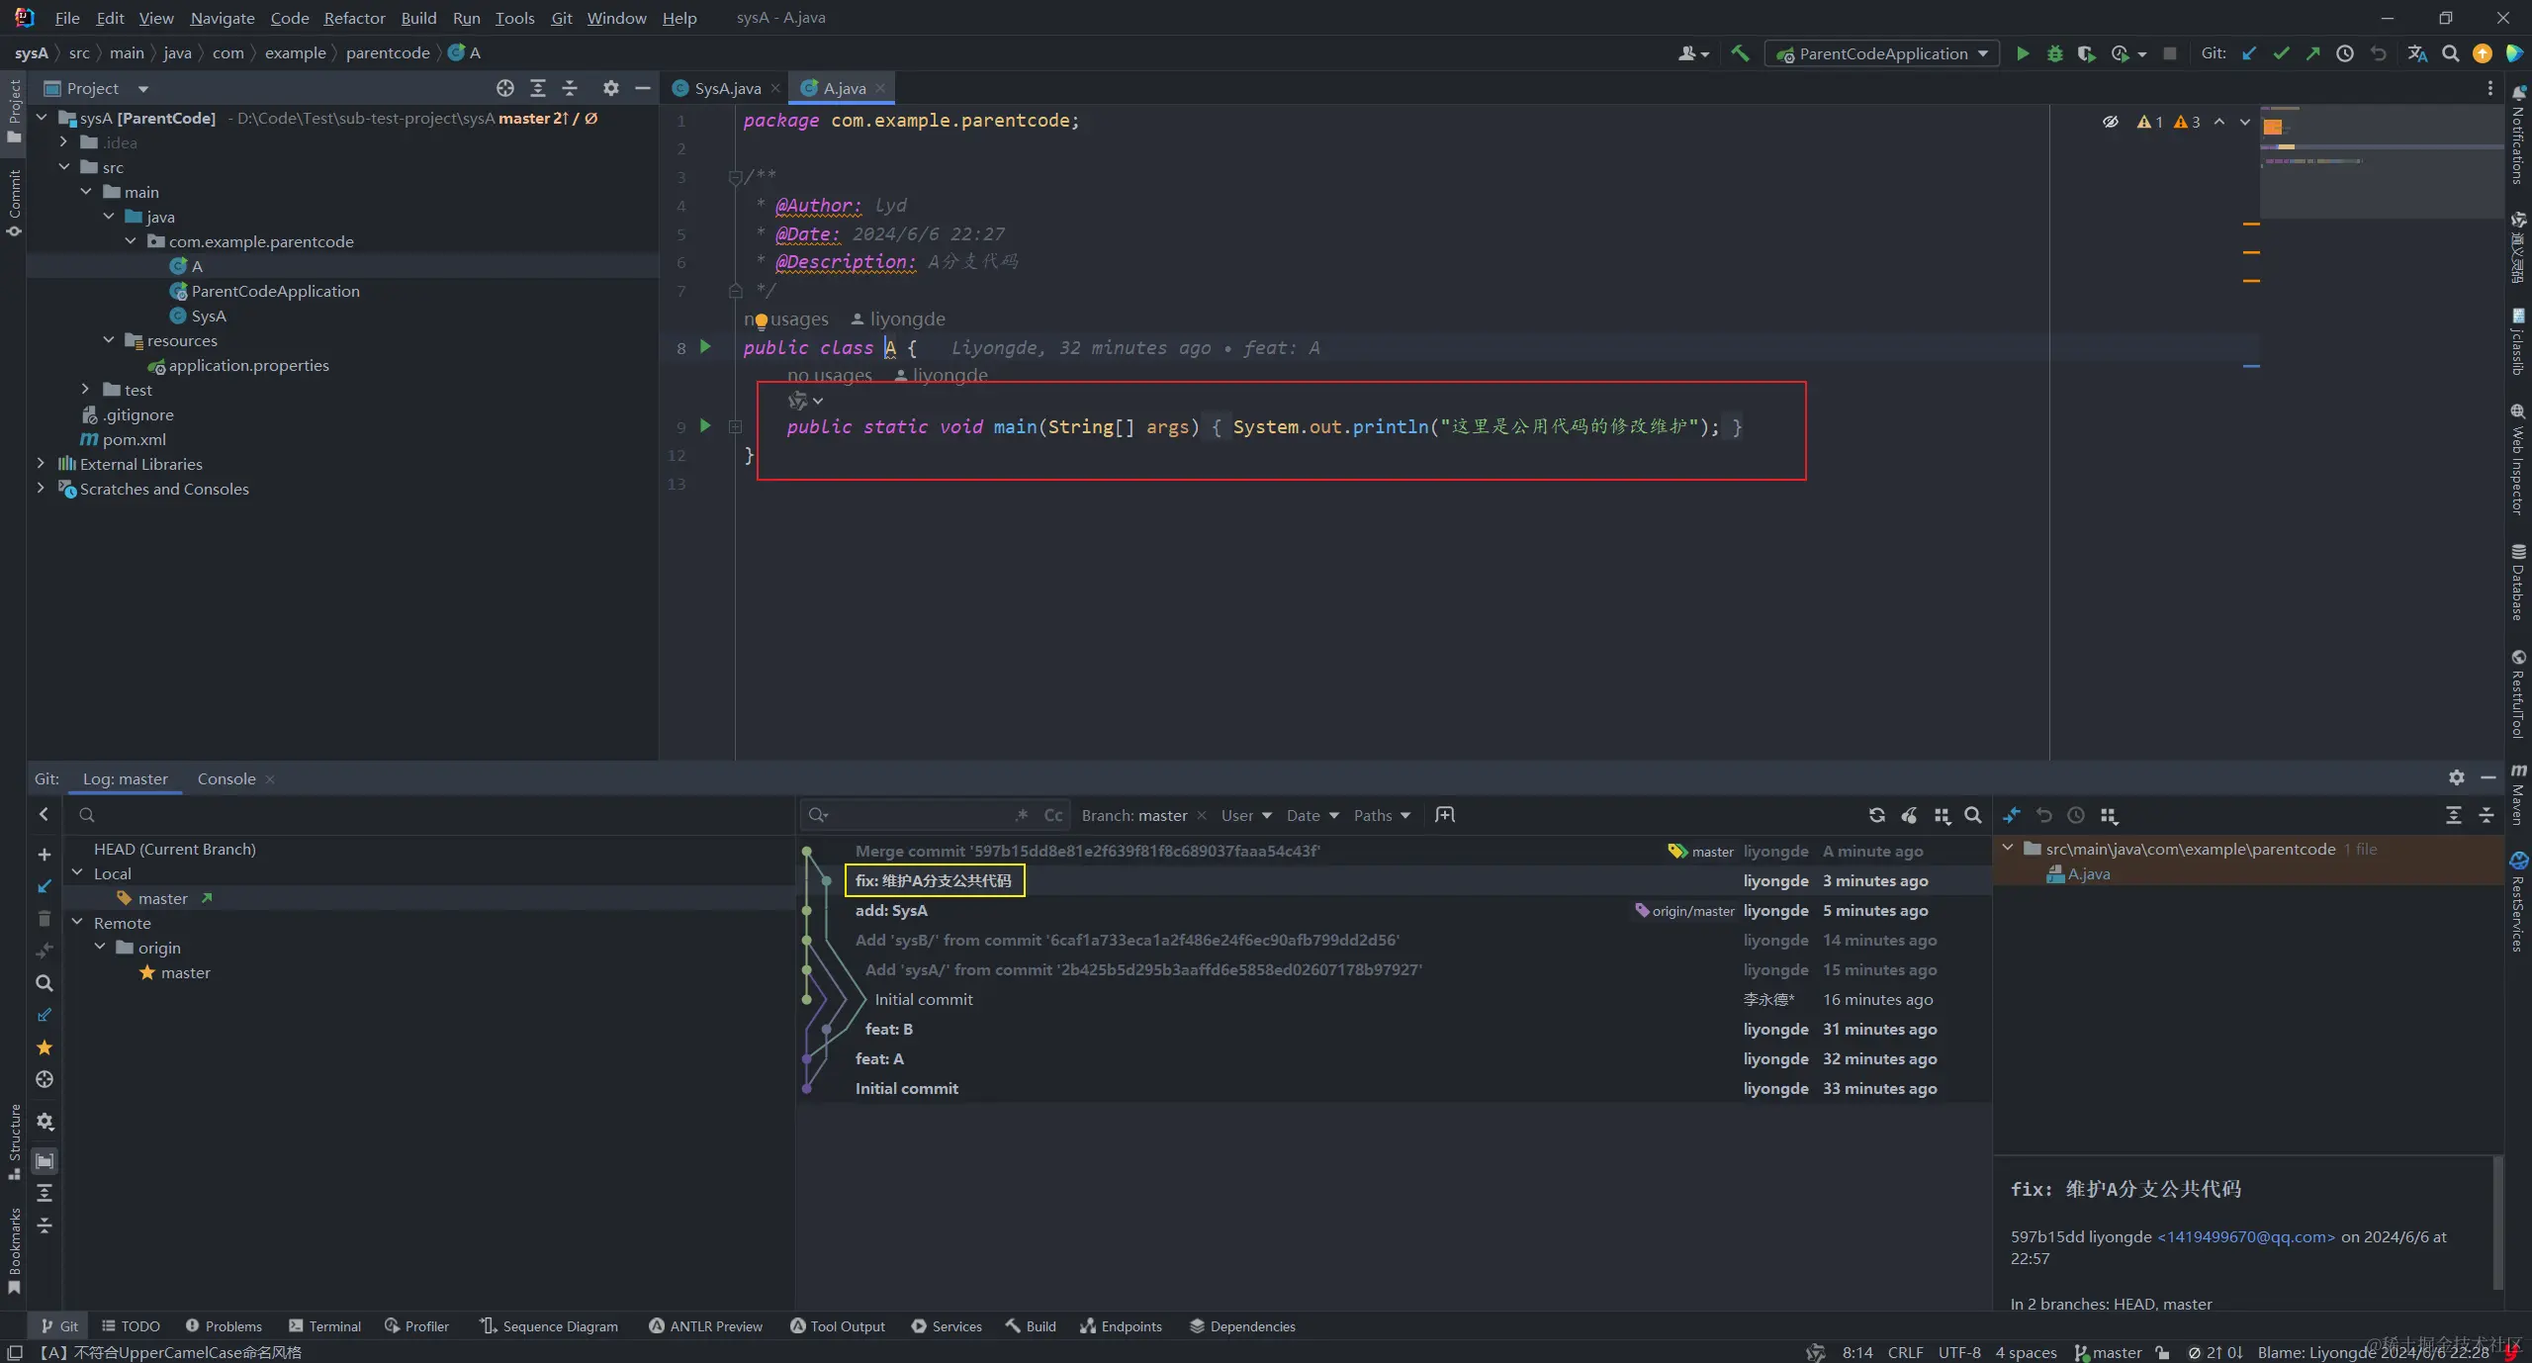Open Date filter dropdown in Git log
The width and height of the screenshot is (2532, 1363).
pyautogui.click(x=1312, y=815)
